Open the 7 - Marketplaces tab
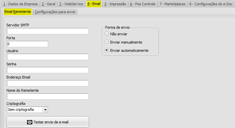 point(172,4)
